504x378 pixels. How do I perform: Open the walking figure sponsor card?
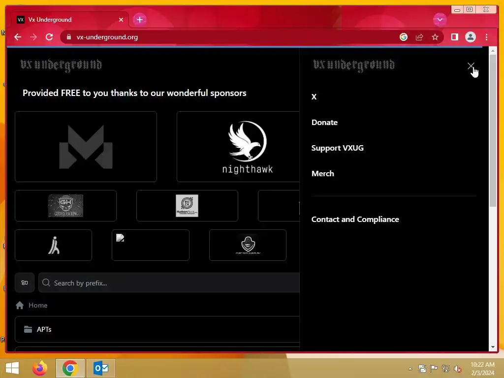(x=53, y=245)
